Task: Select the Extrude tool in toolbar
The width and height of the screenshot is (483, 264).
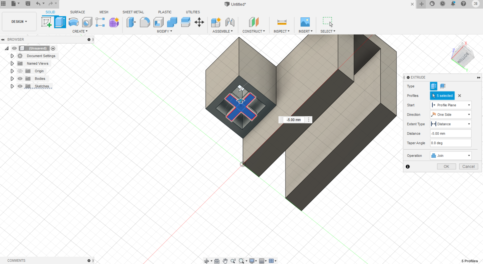Action: point(60,22)
